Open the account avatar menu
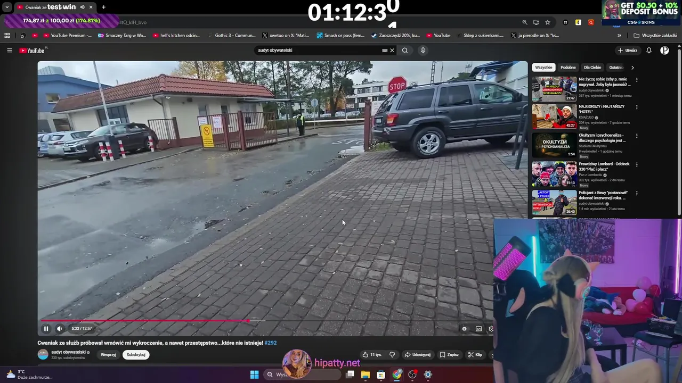Viewport: 682px width, 383px height. coord(664,51)
